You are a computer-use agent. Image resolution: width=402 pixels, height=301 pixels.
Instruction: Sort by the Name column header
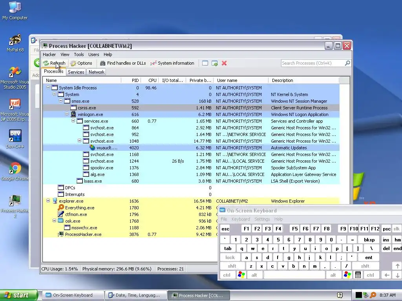click(x=82, y=80)
